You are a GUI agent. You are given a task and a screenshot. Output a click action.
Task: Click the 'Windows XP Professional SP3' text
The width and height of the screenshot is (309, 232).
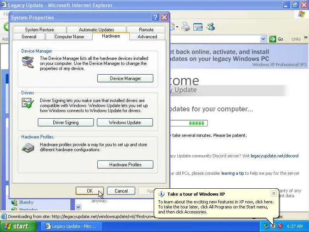pos(279,65)
